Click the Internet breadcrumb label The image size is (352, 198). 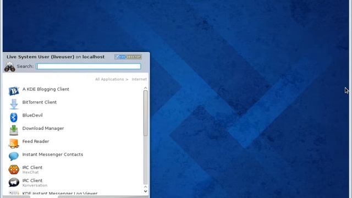pyautogui.click(x=139, y=79)
